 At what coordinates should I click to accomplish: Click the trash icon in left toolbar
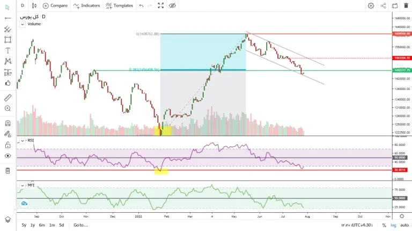pyautogui.click(x=8, y=170)
